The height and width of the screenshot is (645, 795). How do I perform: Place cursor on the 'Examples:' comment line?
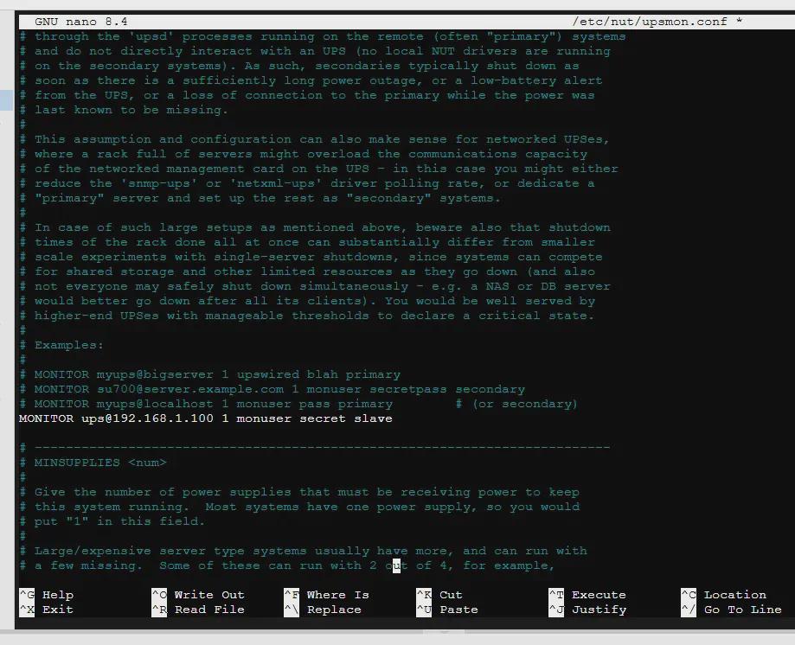click(x=68, y=345)
